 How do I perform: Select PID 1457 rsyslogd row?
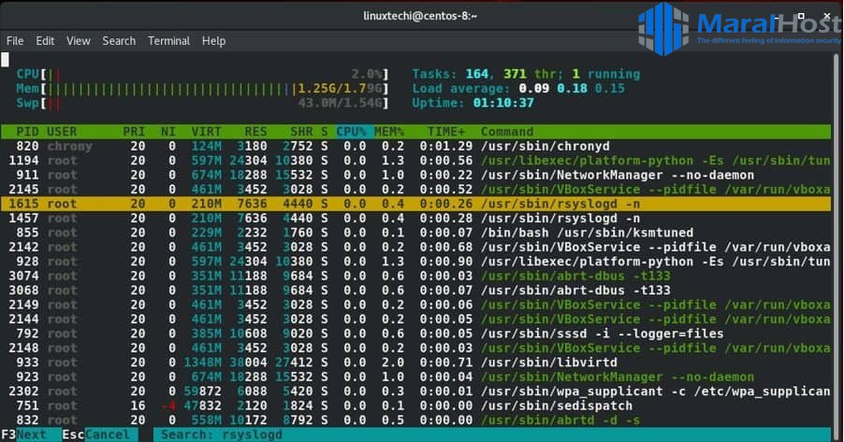[x=415, y=219]
